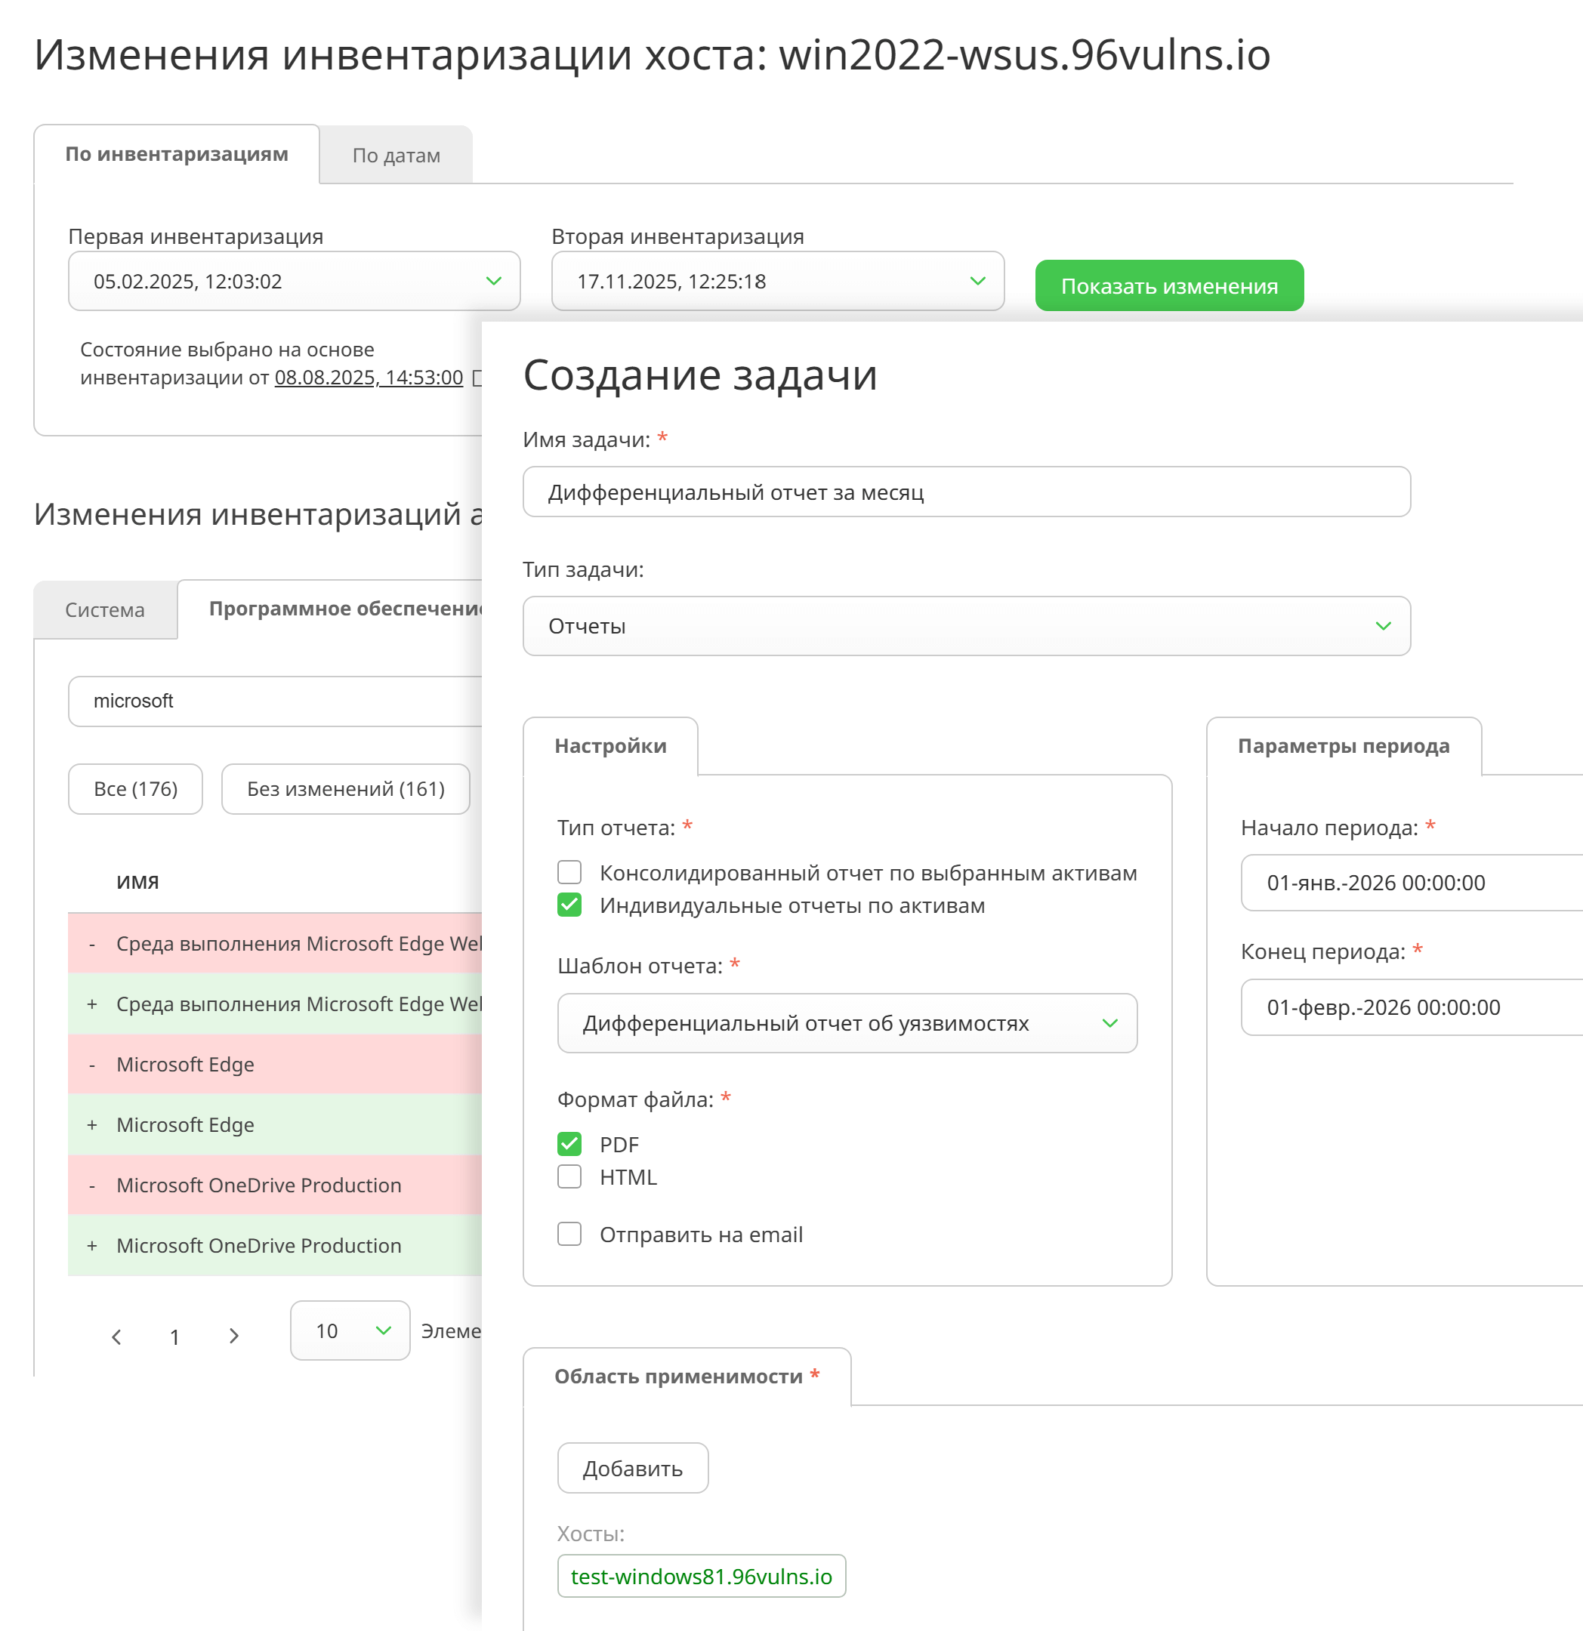Click the 'Добавить' button under applicability scope
This screenshot has height=1631, width=1583.
tap(631, 1468)
